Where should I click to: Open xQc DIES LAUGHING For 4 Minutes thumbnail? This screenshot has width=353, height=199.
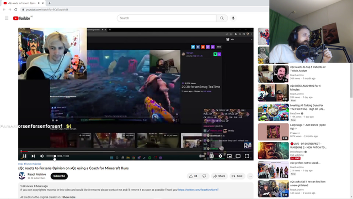(x=274, y=93)
